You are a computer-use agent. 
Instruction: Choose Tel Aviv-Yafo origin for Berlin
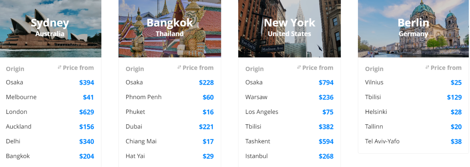pyautogui.click(x=382, y=141)
